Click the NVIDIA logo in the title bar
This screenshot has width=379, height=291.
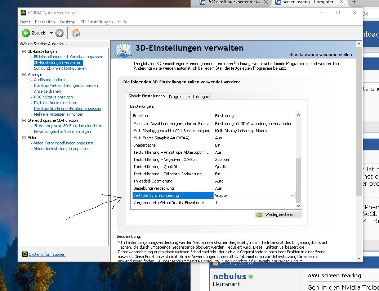click(23, 13)
